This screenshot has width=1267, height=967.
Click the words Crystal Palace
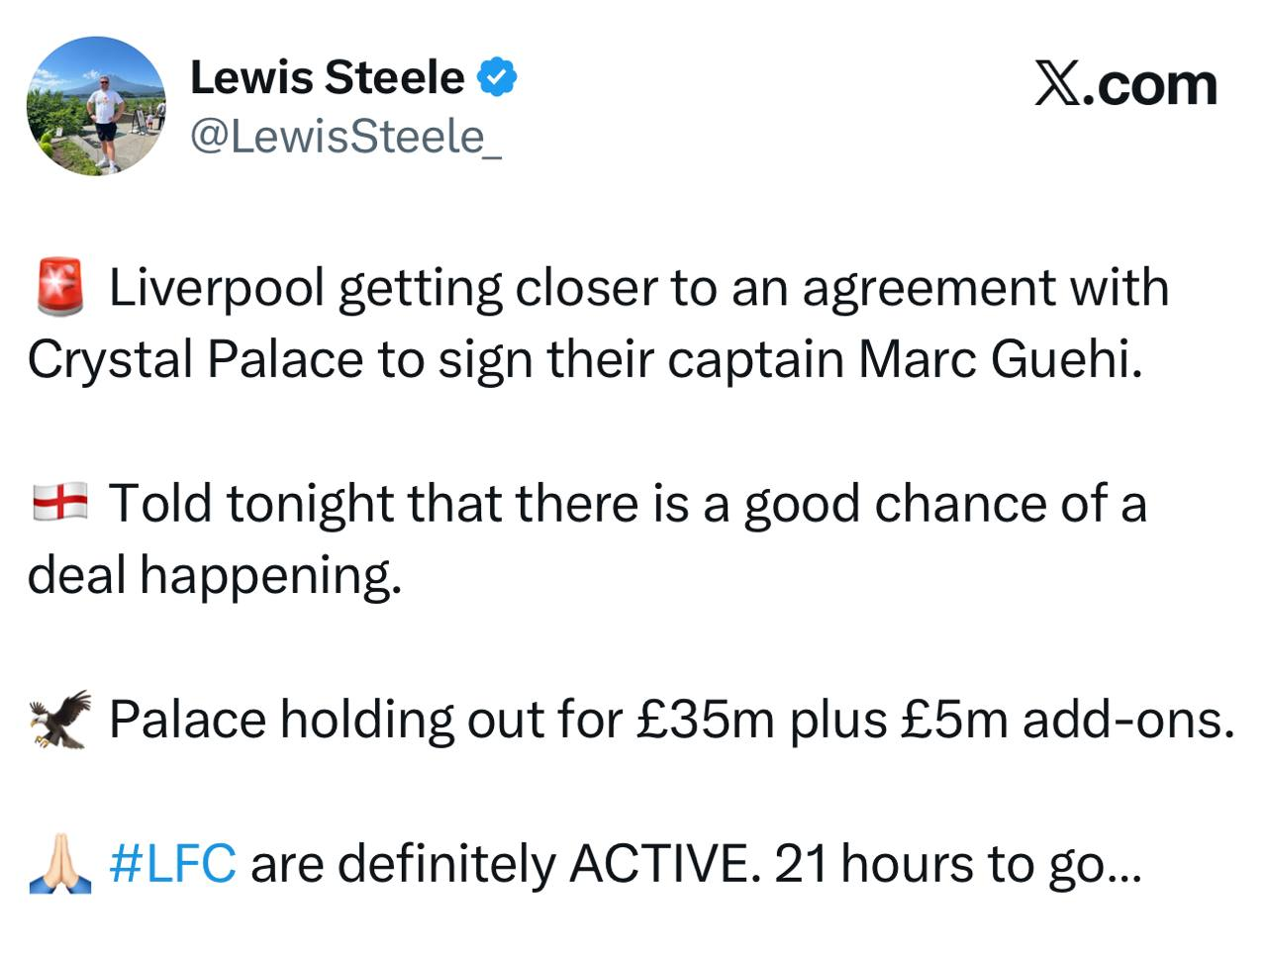click(195, 359)
